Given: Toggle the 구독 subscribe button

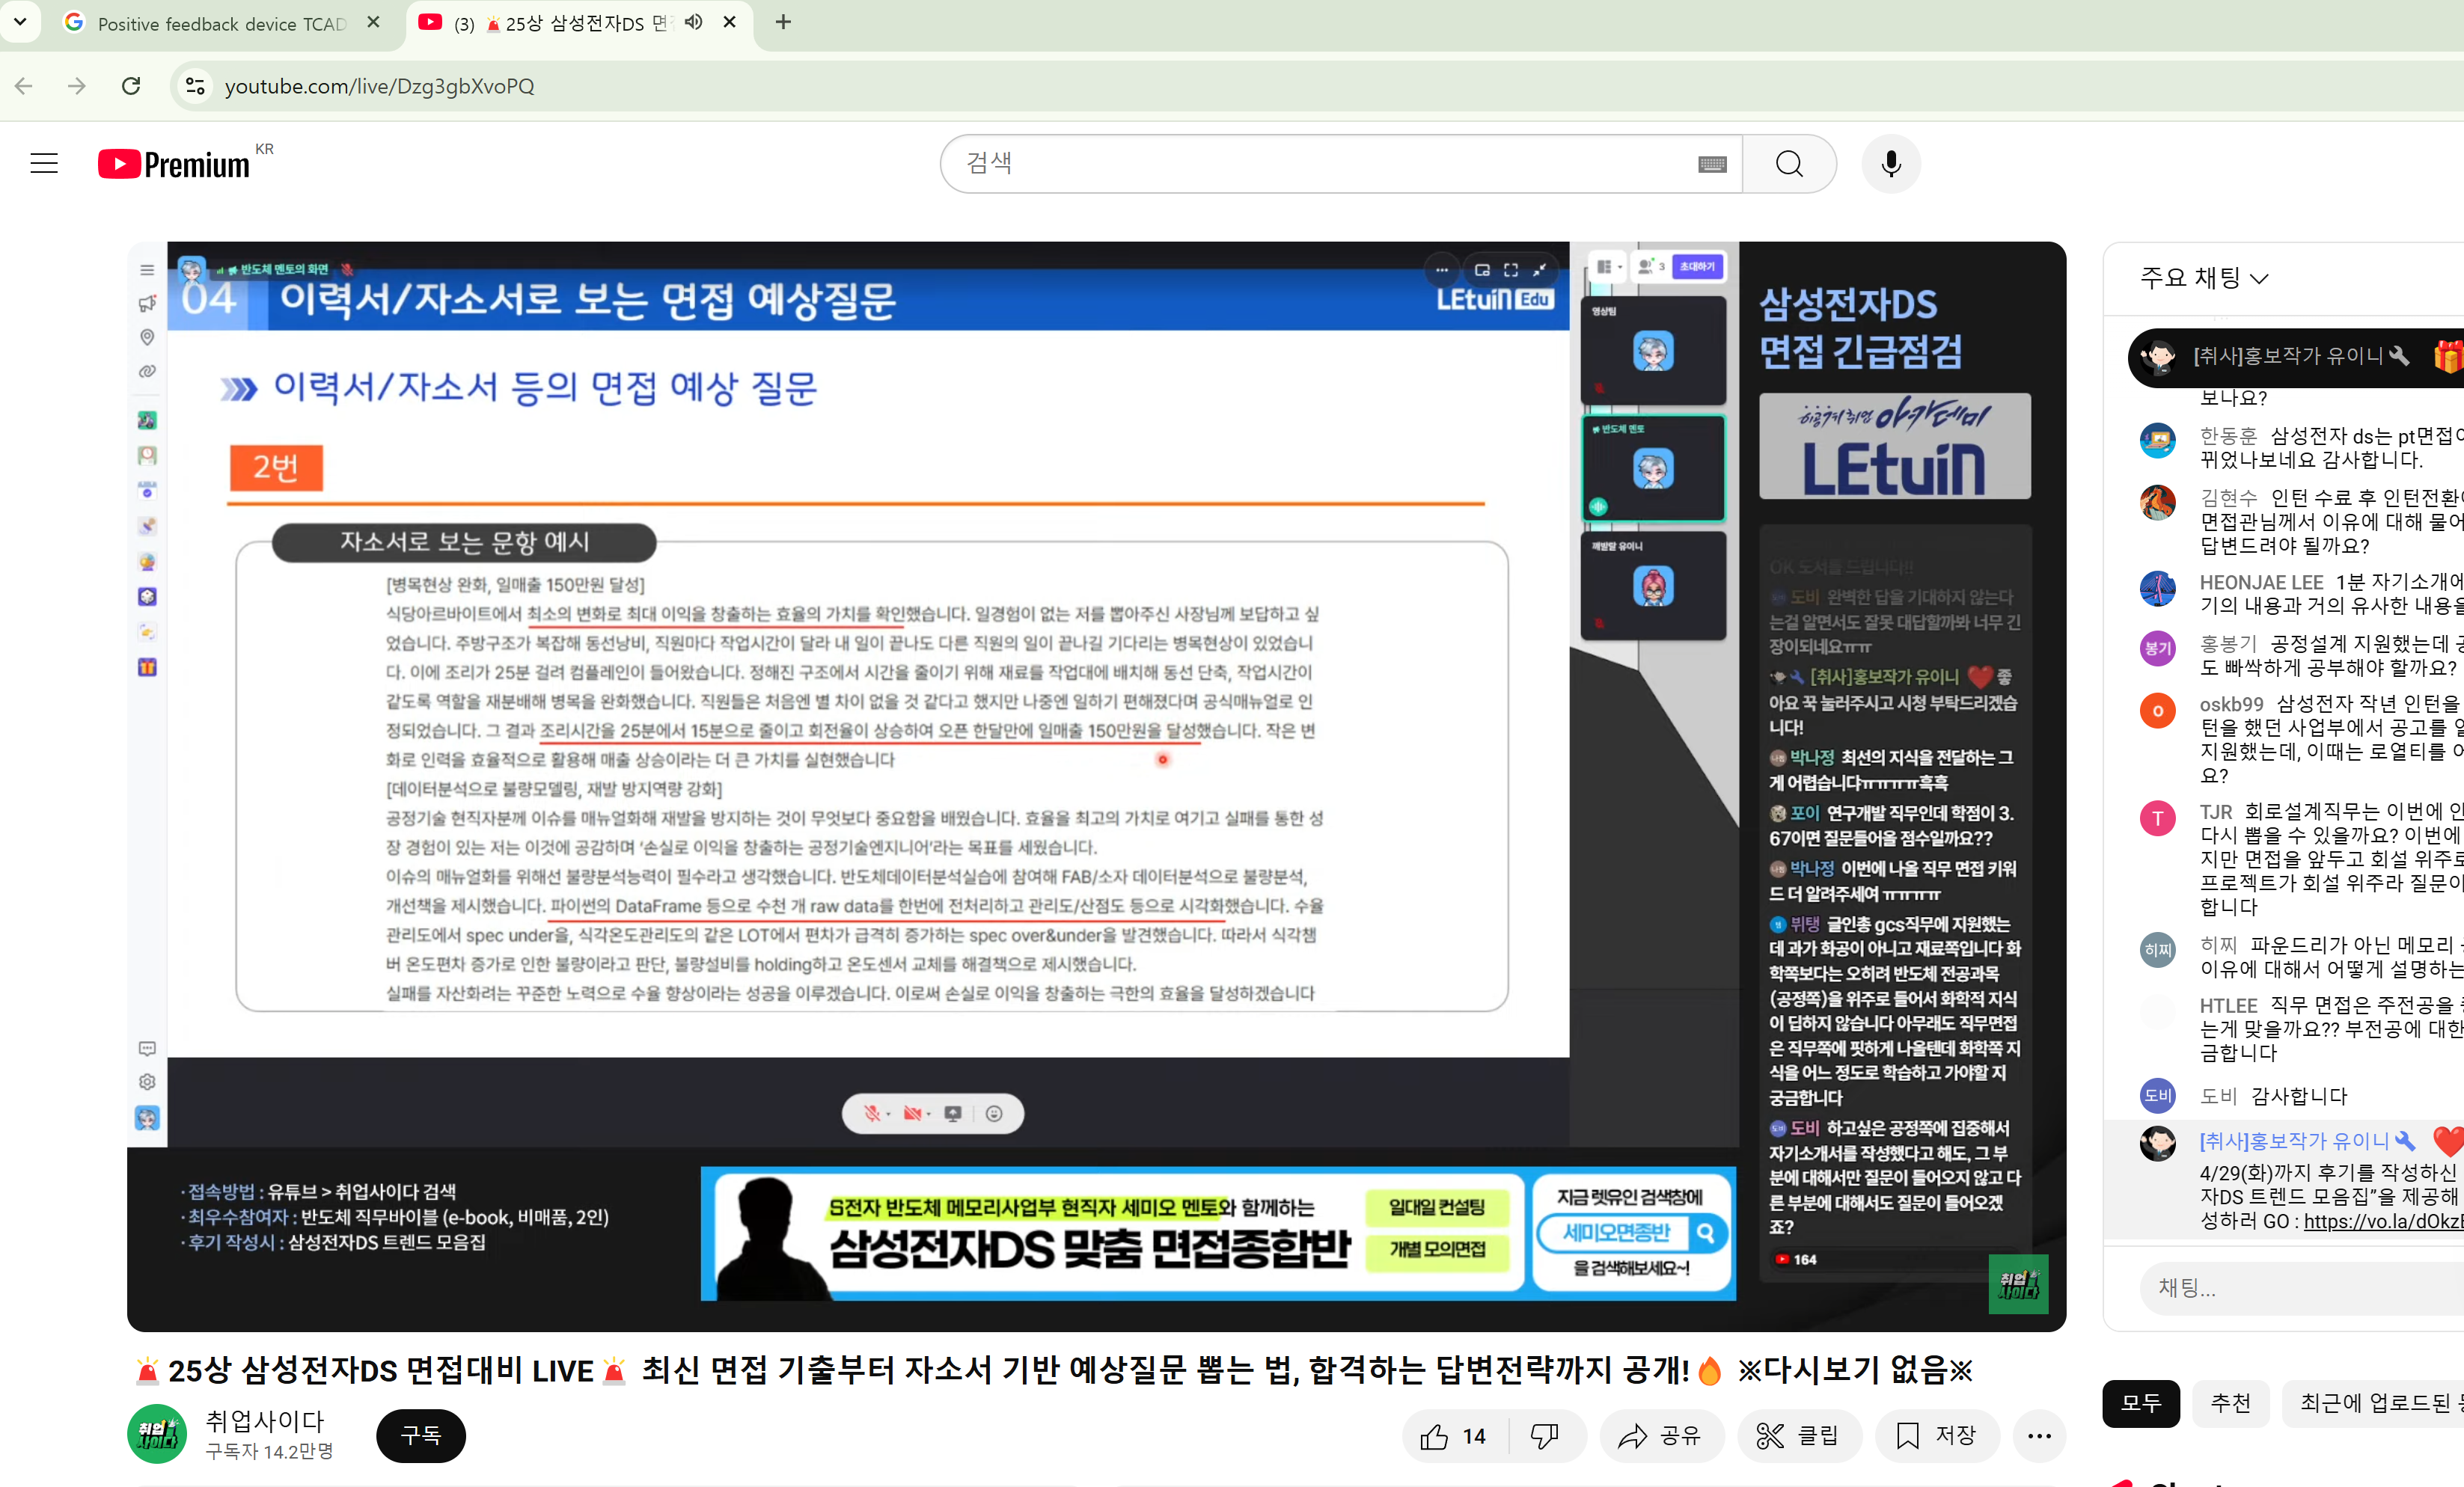Looking at the screenshot, I should [420, 1436].
